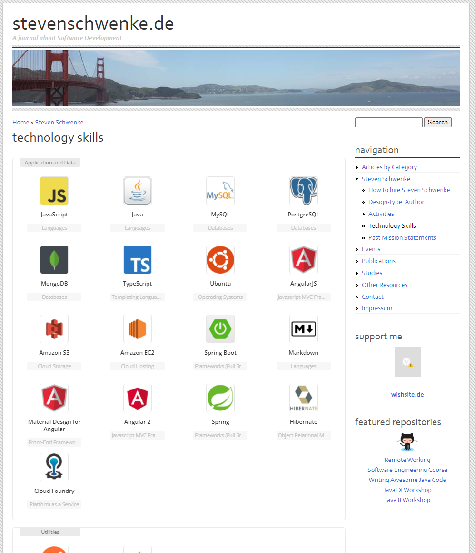Expand the Articles by Category arrow
Image resolution: width=475 pixels, height=553 pixels.
tap(356, 167)
